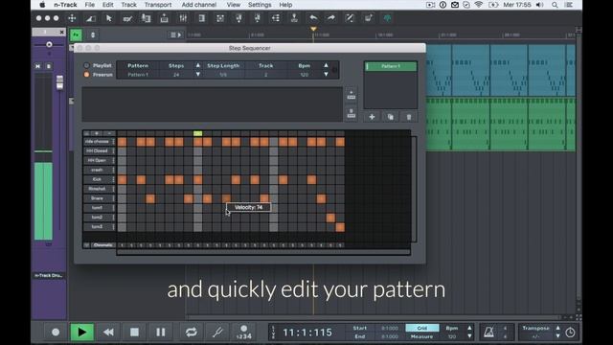The height and width of the screenshot is (345, 613).
Task: Click the toolbar icon left of Undo
Action: 294,18
